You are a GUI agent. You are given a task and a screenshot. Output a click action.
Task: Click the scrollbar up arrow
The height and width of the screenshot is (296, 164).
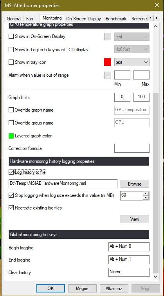pos(155,27)
